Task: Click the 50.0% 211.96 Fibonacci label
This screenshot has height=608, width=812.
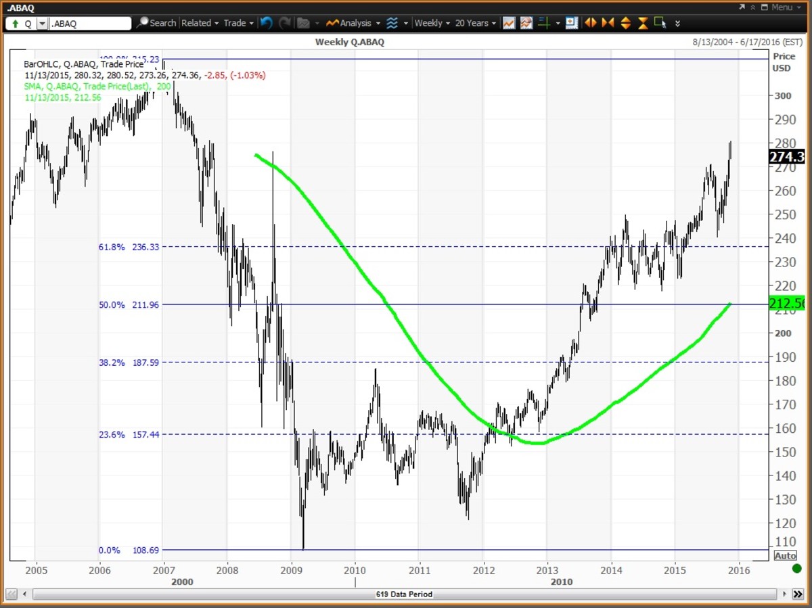Action: point(129,305)
